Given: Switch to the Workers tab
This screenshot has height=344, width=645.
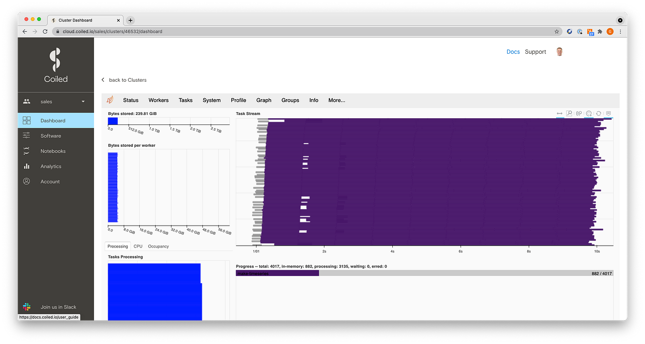Looking at the screenshot, I should [x=158, y=100].
